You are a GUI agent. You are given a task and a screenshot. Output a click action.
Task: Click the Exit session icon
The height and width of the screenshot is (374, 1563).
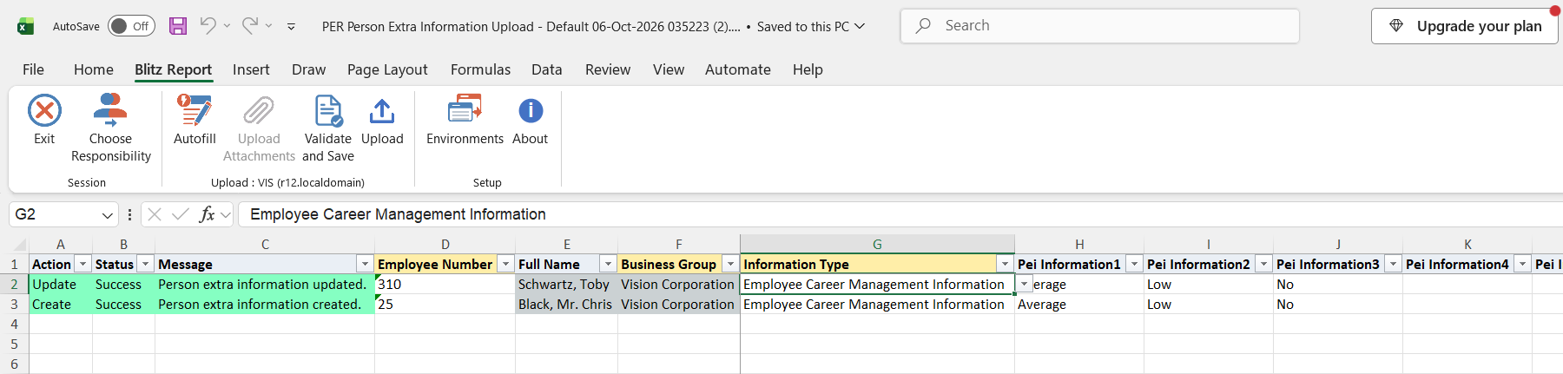[44, 111]
